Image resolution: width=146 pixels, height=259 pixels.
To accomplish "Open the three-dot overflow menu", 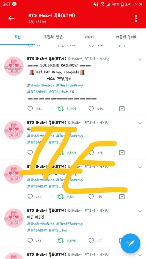I will pyautogui.click(x=136, y=18).
